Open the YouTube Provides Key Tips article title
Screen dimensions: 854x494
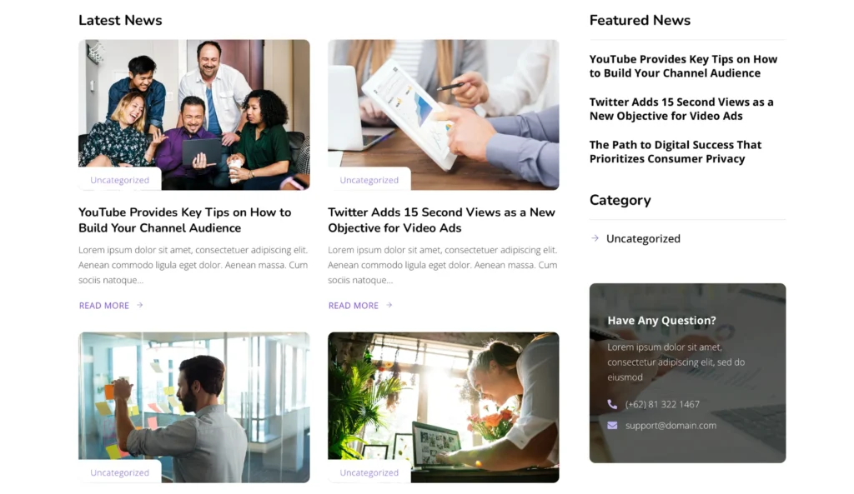[184, 220]
